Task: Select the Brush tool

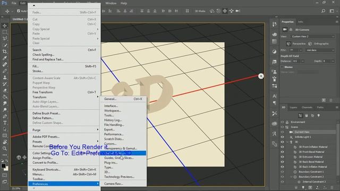Action: click(x=5, y=71)
